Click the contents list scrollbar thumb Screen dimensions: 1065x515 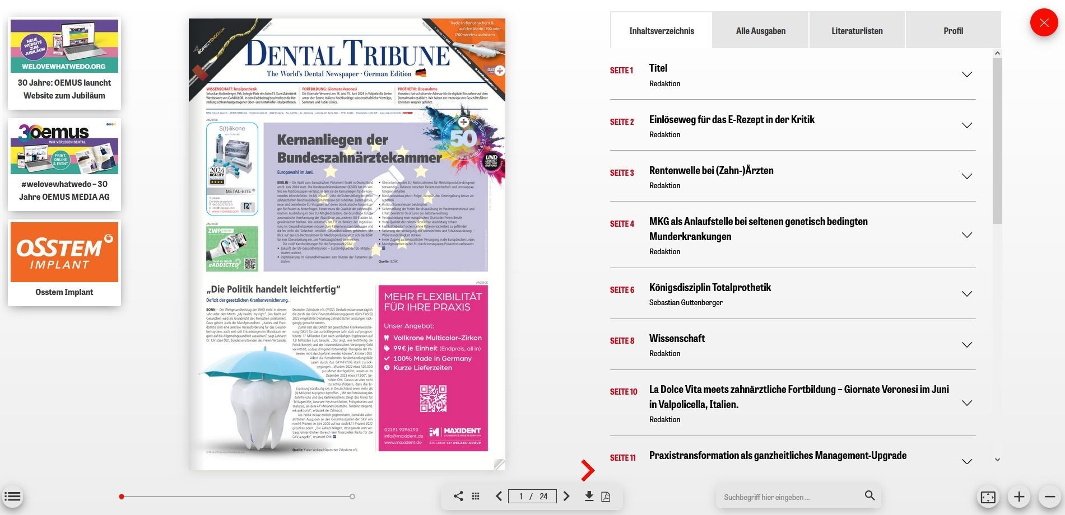(997, 141)
